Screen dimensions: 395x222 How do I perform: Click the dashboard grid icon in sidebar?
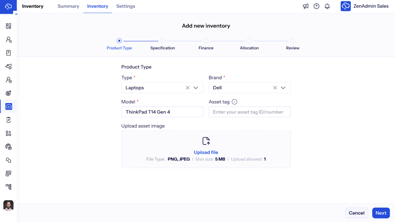click(x=8, y=26)
